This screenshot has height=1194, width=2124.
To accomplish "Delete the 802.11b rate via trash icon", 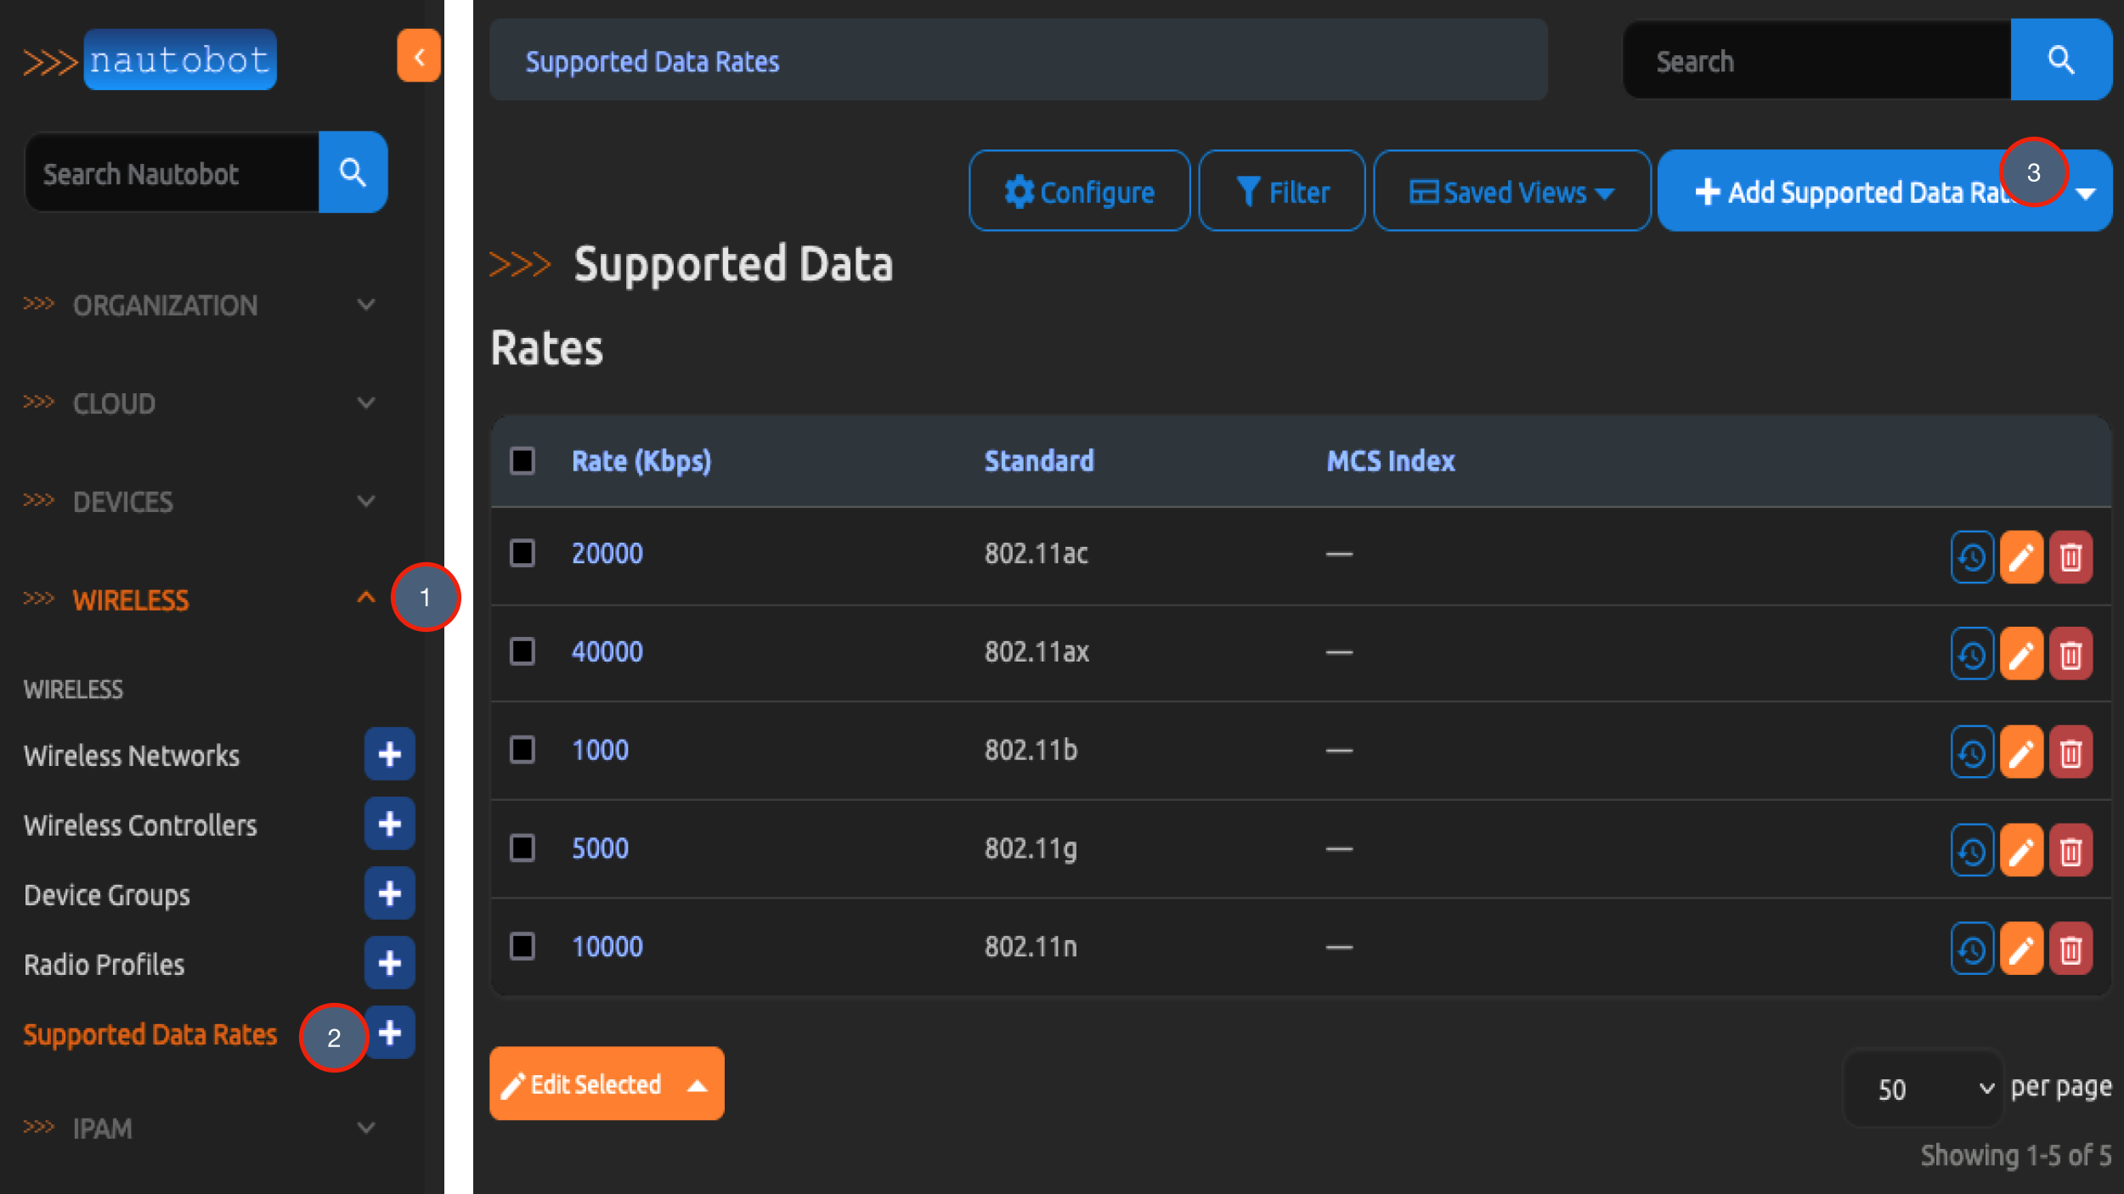I will [2071, 752].
